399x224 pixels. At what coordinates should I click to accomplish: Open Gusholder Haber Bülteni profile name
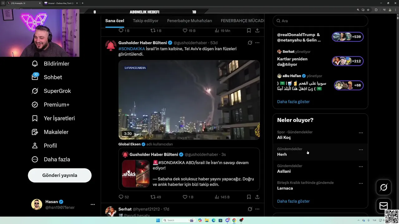[x=143, y=43]
